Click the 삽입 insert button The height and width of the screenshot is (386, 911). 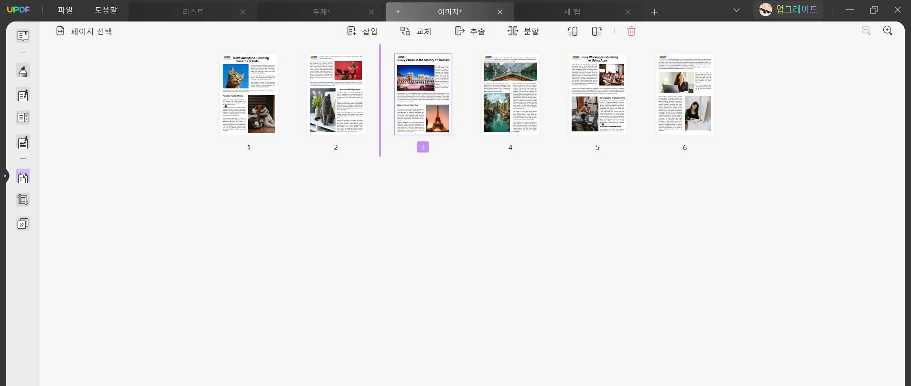[x=362, y=32]
